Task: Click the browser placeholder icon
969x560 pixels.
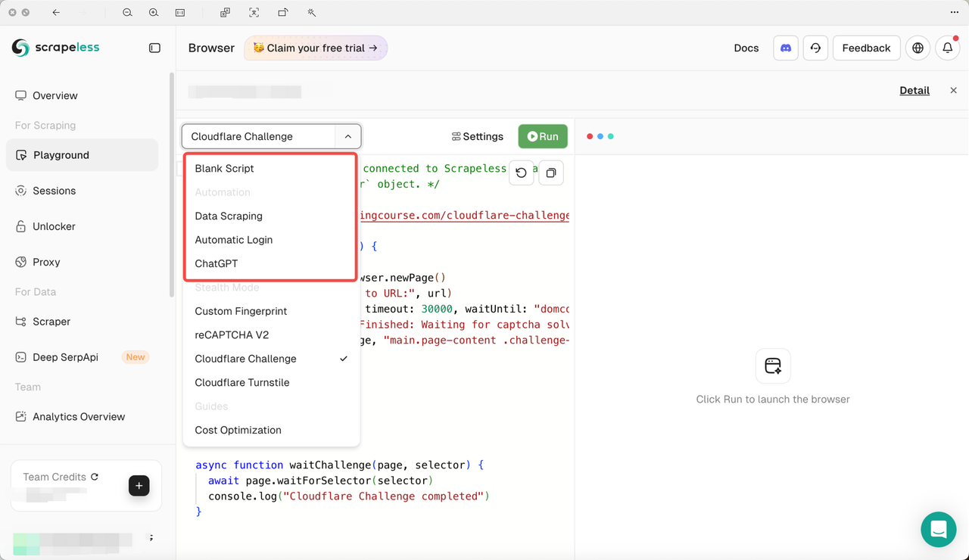Action: tap(773, 366)
